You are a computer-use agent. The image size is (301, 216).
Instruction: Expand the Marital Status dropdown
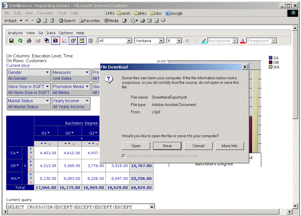point(47,101)
